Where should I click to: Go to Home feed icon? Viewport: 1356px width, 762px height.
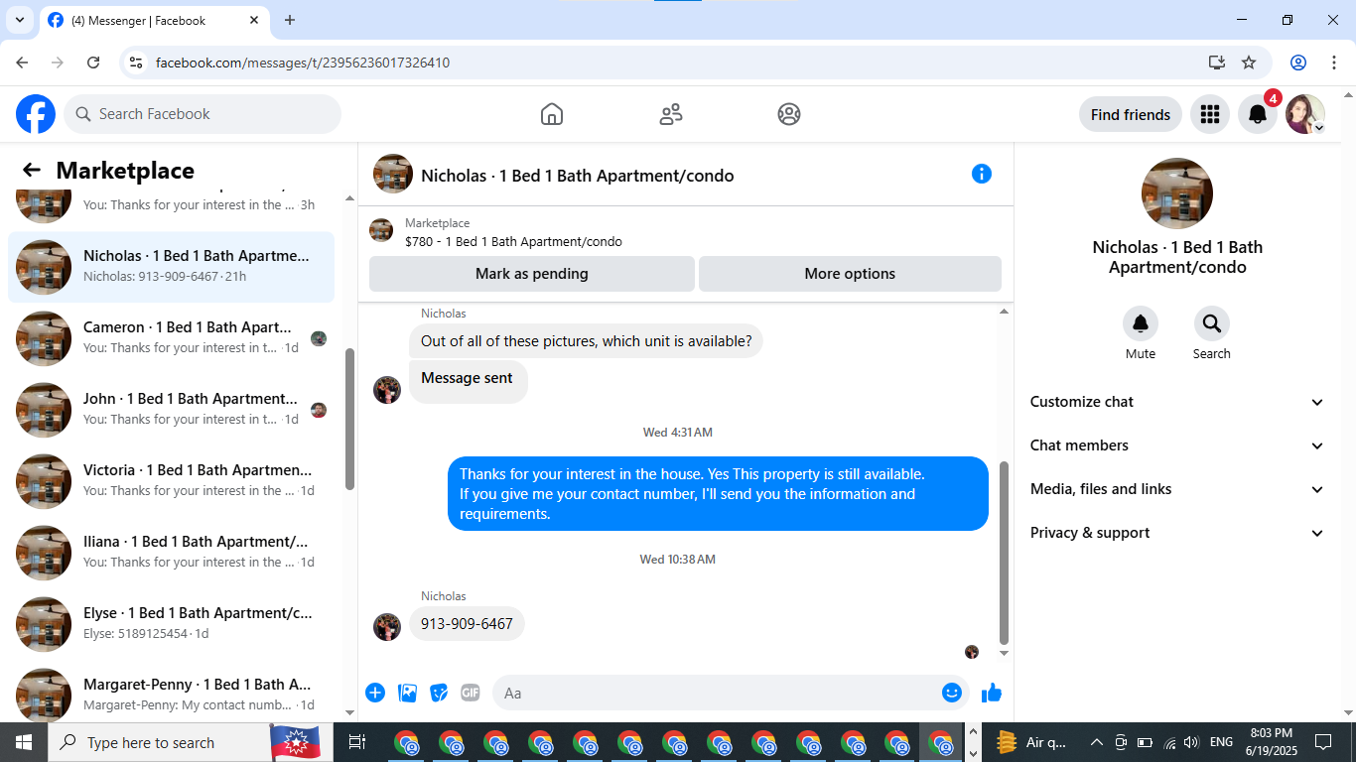click(552, 114)
